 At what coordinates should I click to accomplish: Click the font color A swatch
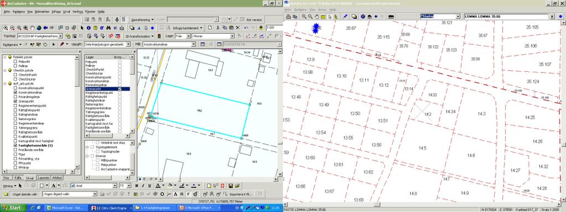(x=158, y=185)
